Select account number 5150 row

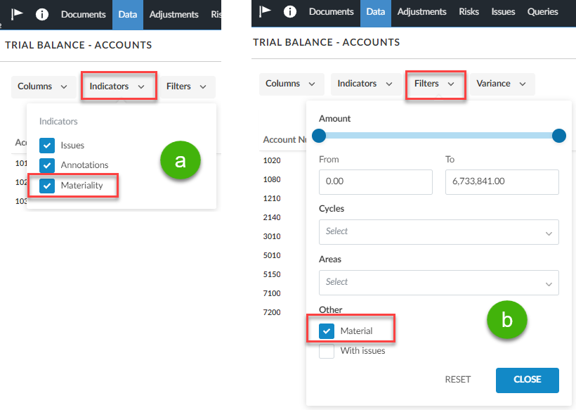[272, 274]
